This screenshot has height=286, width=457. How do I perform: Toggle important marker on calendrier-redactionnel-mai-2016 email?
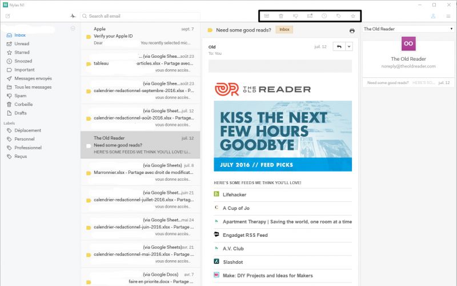89,255
